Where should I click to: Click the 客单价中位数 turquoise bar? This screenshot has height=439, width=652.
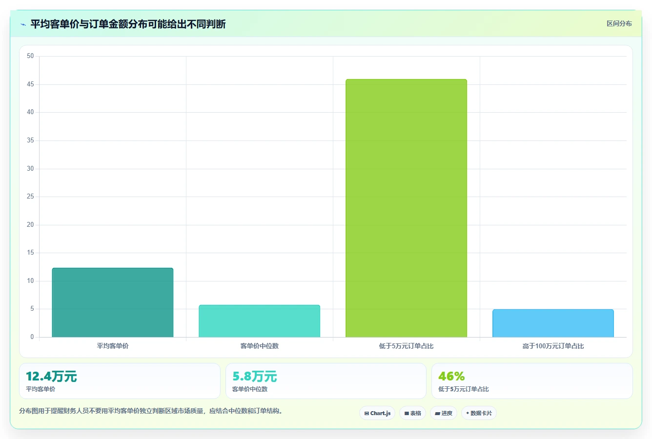260,321
